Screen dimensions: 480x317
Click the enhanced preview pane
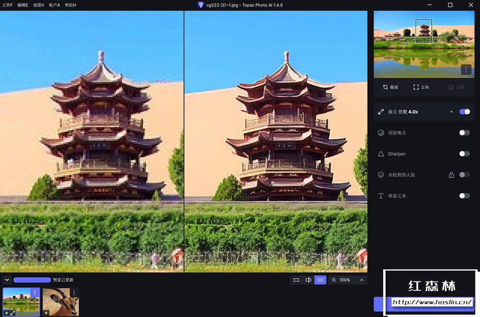pyautogui.click(x=276, y=141)
